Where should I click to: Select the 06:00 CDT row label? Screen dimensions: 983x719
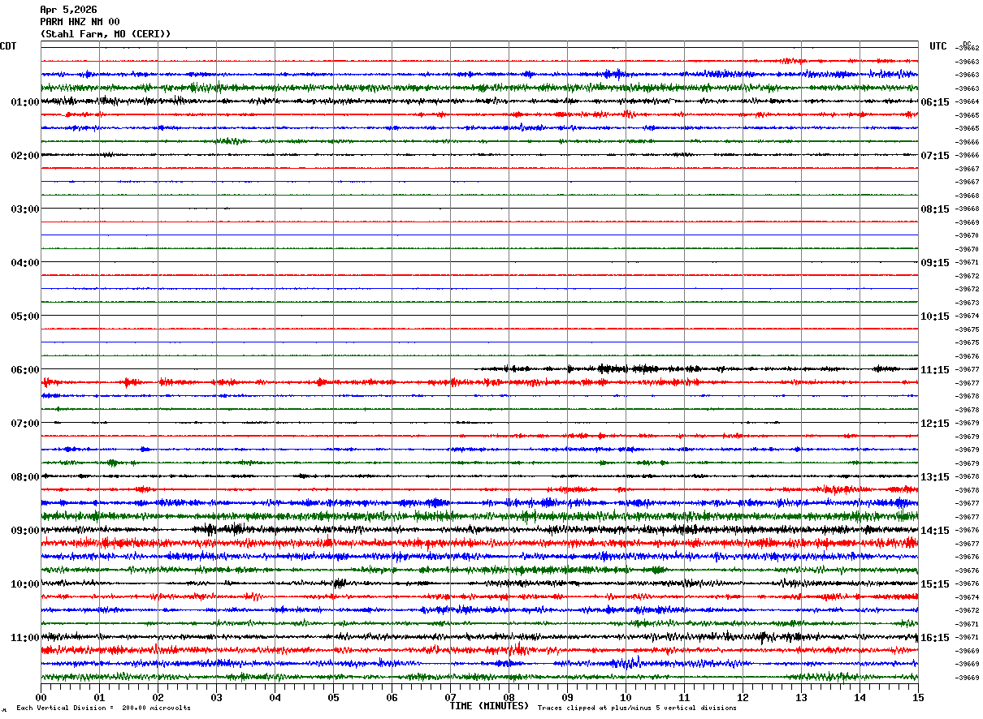25,370
